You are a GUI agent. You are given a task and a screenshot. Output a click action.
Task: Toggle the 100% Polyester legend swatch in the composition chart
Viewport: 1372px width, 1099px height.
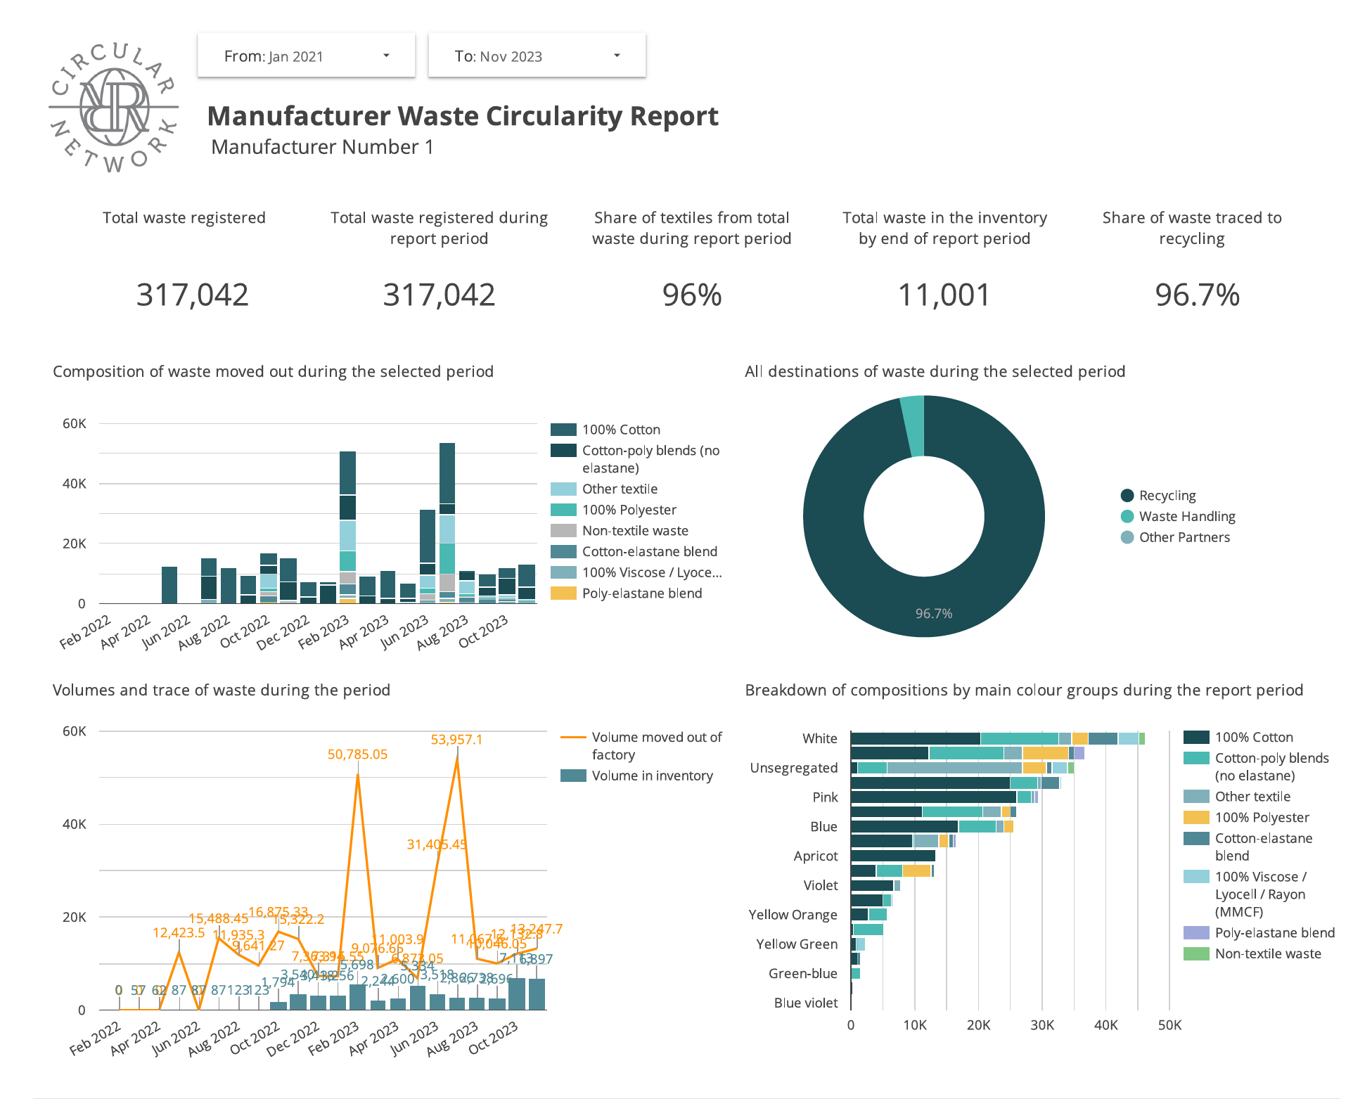[563, 510]
